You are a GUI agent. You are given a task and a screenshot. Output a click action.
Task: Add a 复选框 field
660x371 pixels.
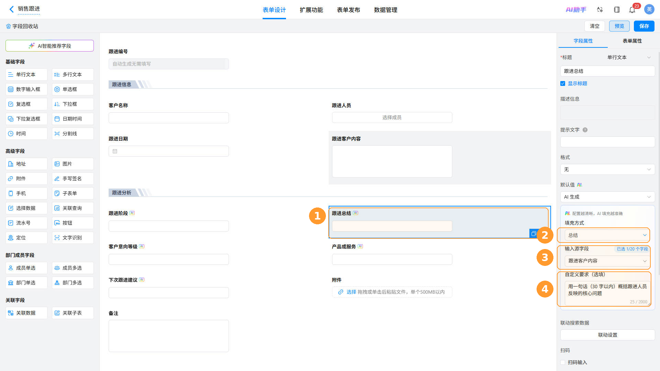coord(26,104)
